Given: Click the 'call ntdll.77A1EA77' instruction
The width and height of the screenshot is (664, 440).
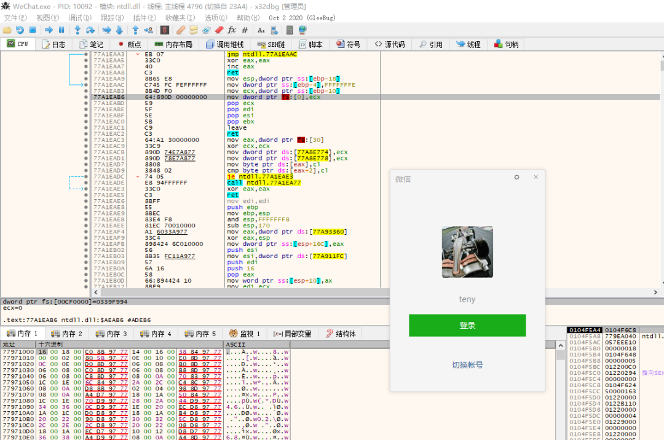Looking at the screenshot, I should coord(264,183).
